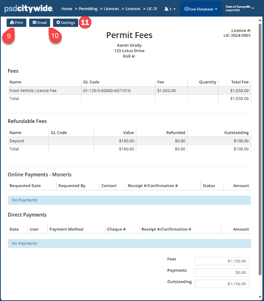Screen dimensions: 264x301
Task: Click the gear icon on Settings button
Action: point(58,23)
